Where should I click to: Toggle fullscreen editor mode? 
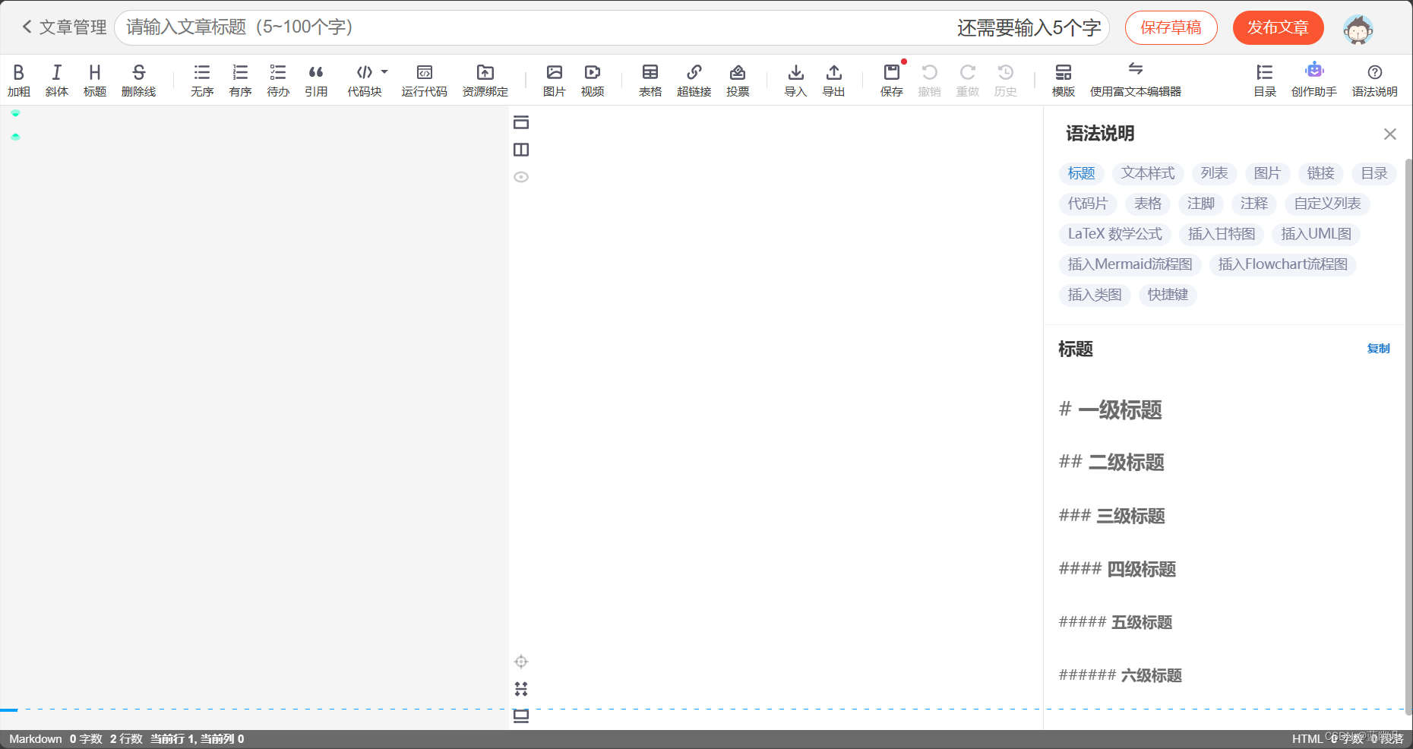520,122
